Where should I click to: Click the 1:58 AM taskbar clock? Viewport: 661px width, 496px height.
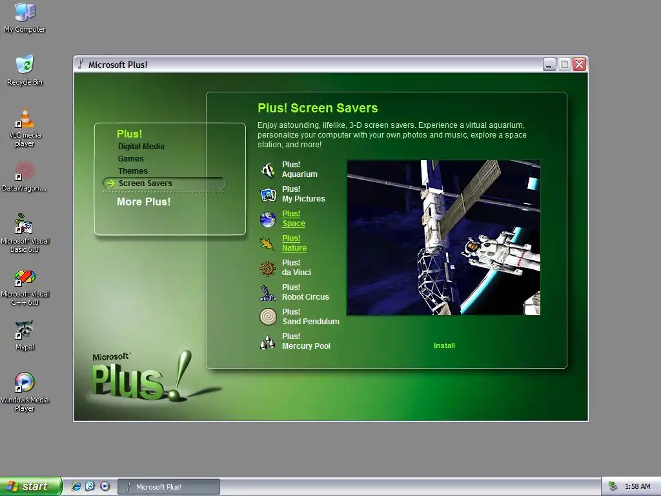coord(637,487)
